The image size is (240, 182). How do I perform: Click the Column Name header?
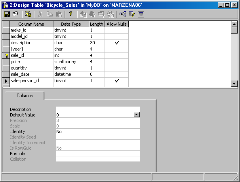pyautogui.click(x=31, y=24)
